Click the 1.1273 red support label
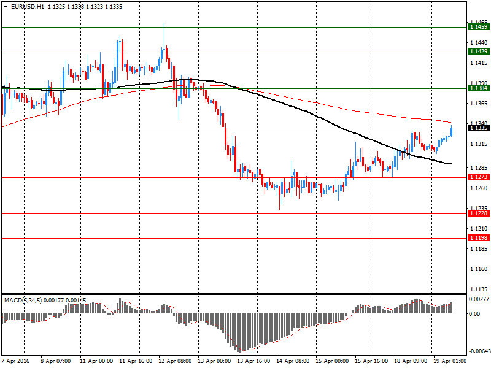 tap(479, 177)
